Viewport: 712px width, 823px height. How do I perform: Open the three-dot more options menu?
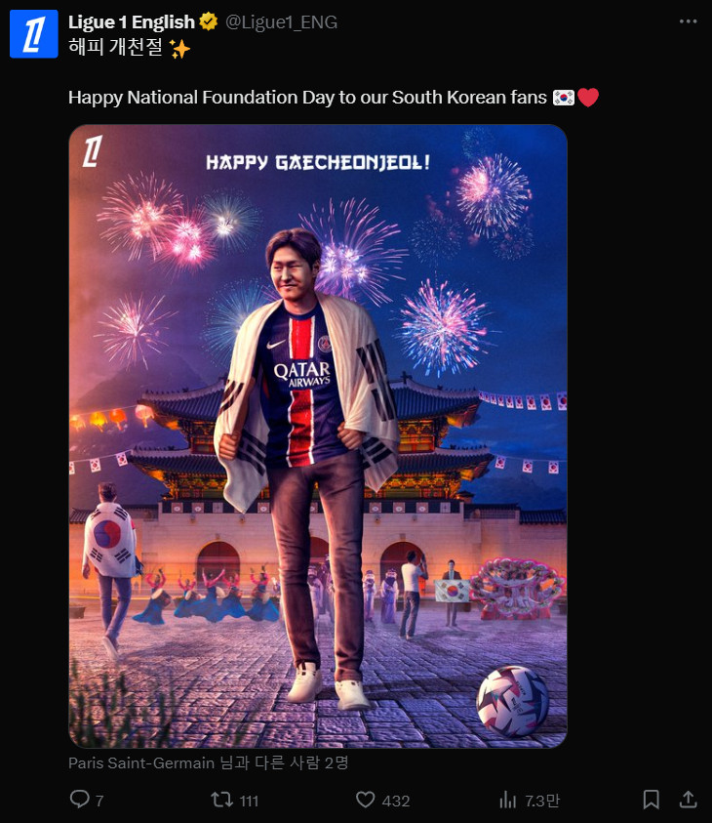(x=688, y=21)
